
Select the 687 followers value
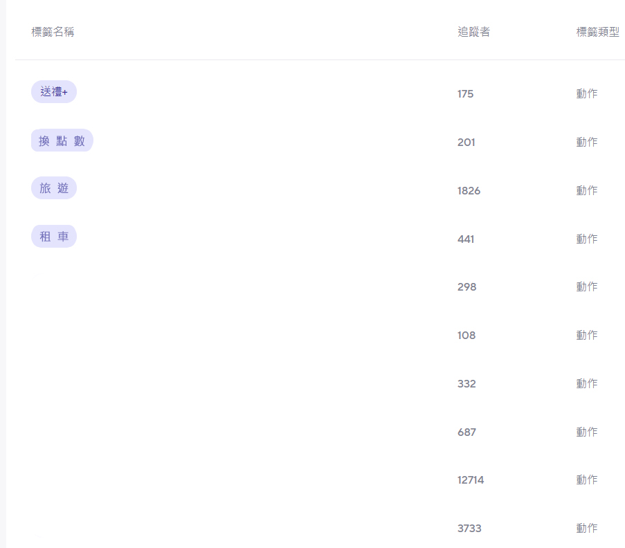point(467,432)
